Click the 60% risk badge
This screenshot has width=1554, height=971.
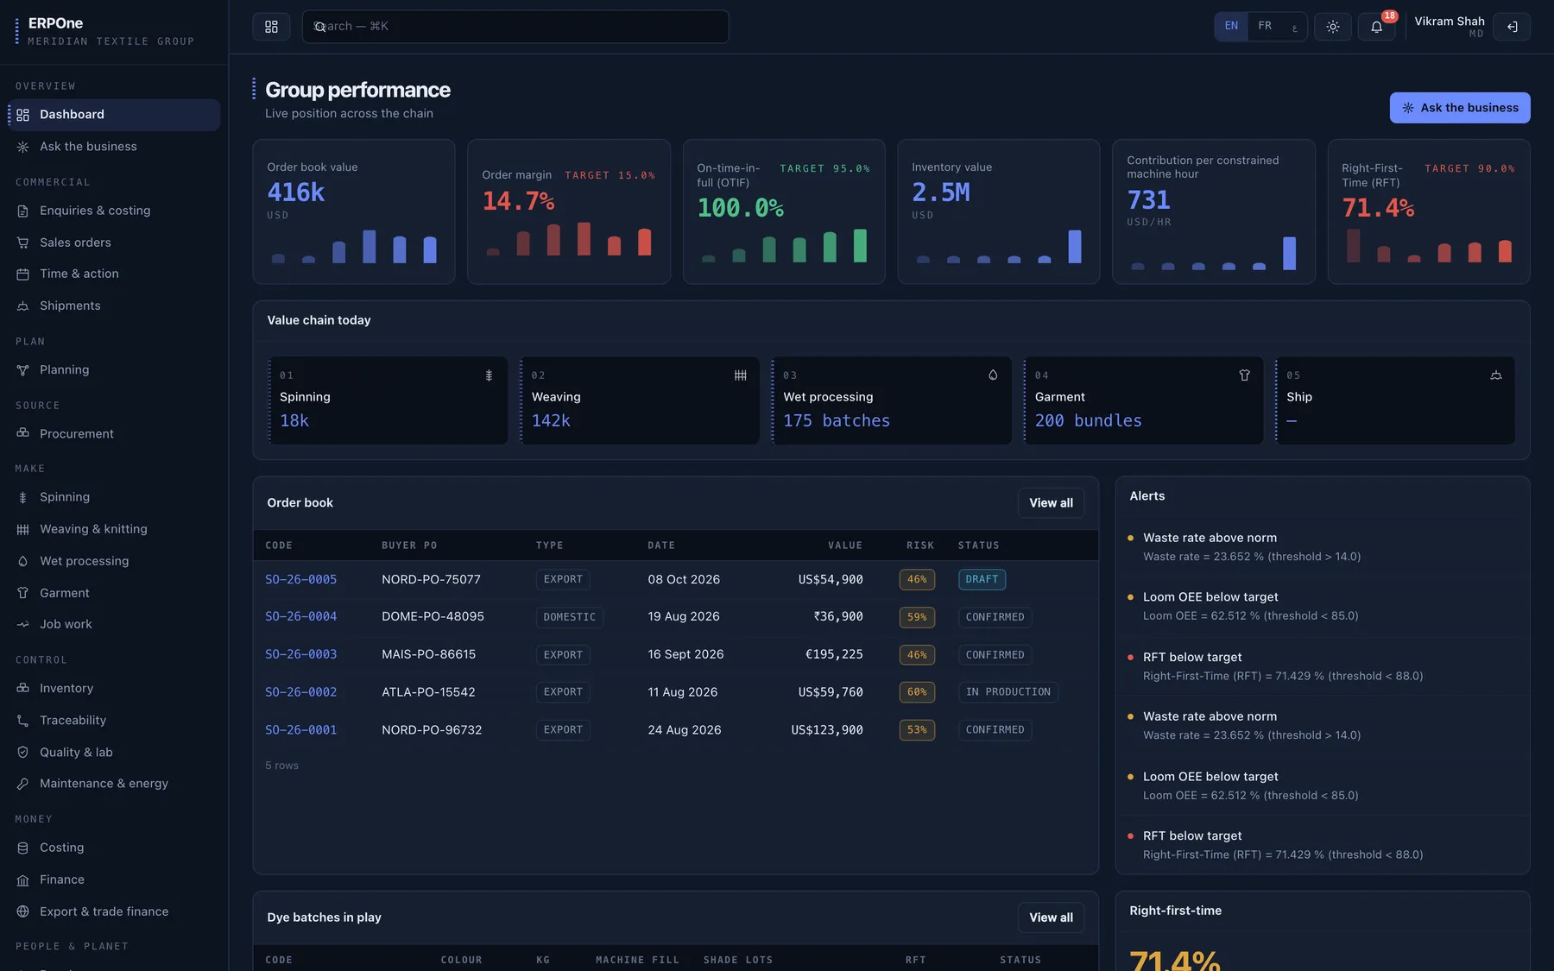click(917, 692)
